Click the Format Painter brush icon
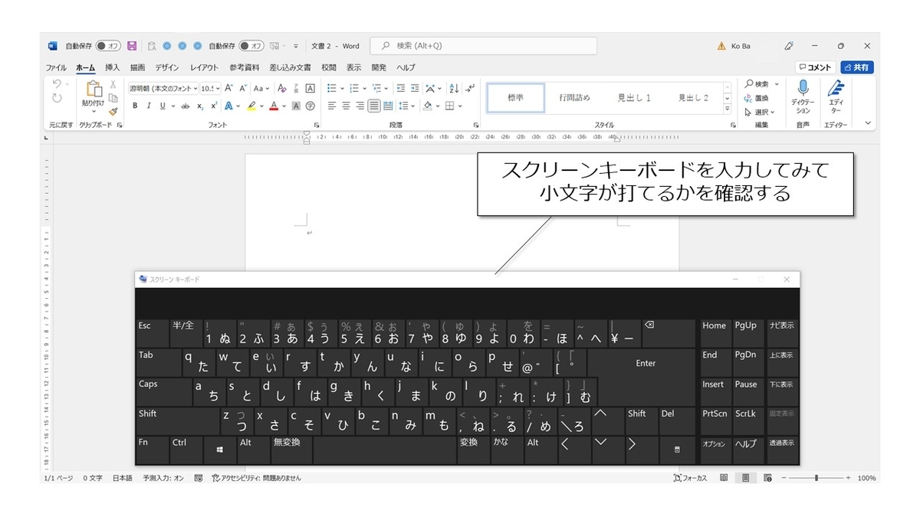The width and height of the screenshot is (920, 517). tap(113, 111)
